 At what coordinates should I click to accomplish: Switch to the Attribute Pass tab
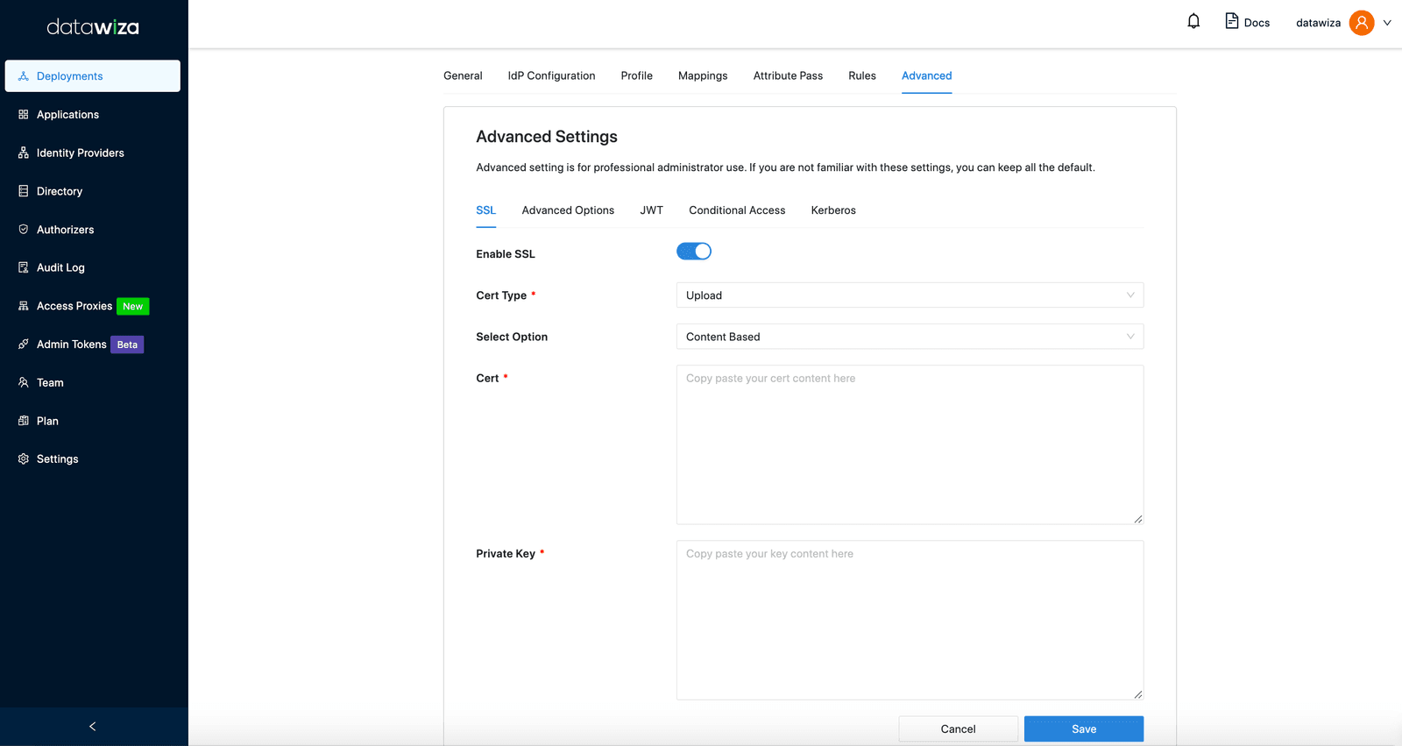788,75
